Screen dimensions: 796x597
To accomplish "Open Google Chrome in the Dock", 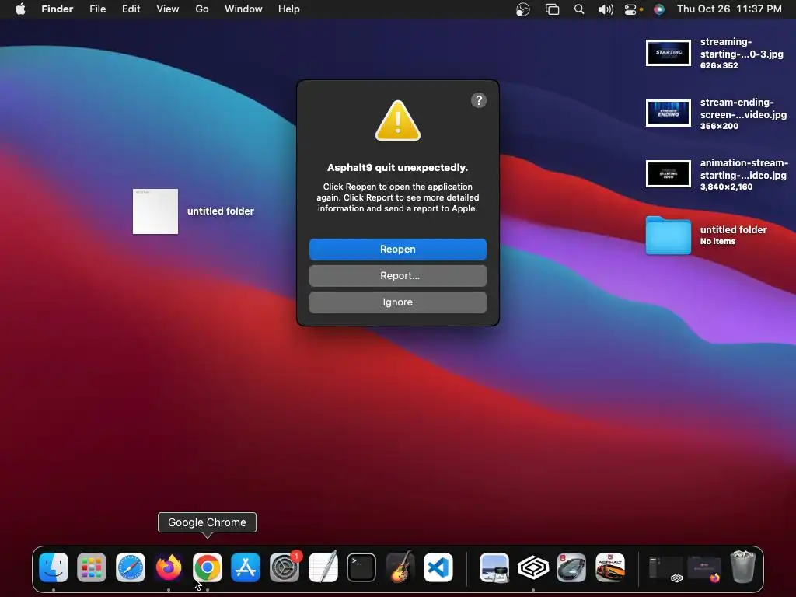I will click(207, 567).
